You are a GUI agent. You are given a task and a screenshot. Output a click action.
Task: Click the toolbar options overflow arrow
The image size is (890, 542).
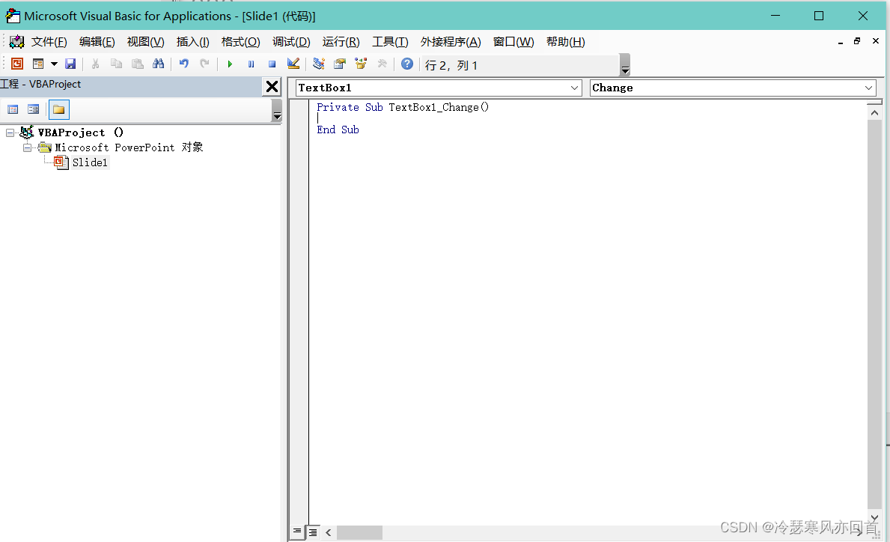click(625, 64)
